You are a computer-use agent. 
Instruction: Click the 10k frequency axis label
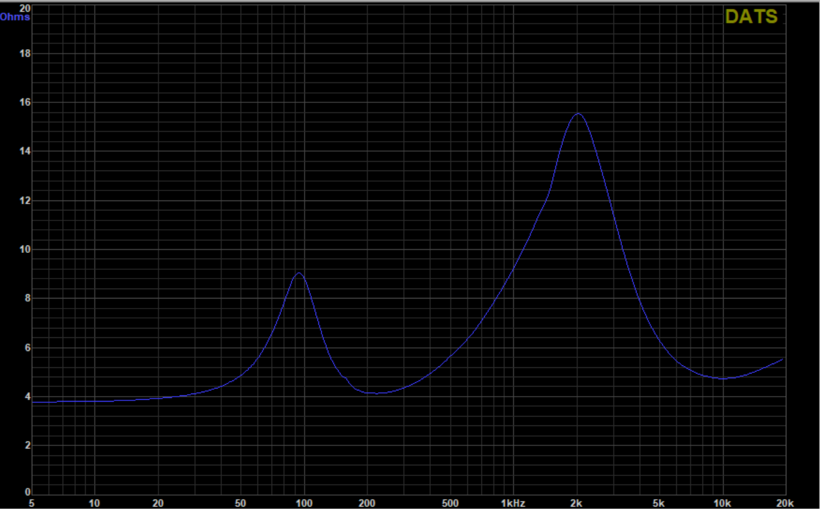pos(723,503)
